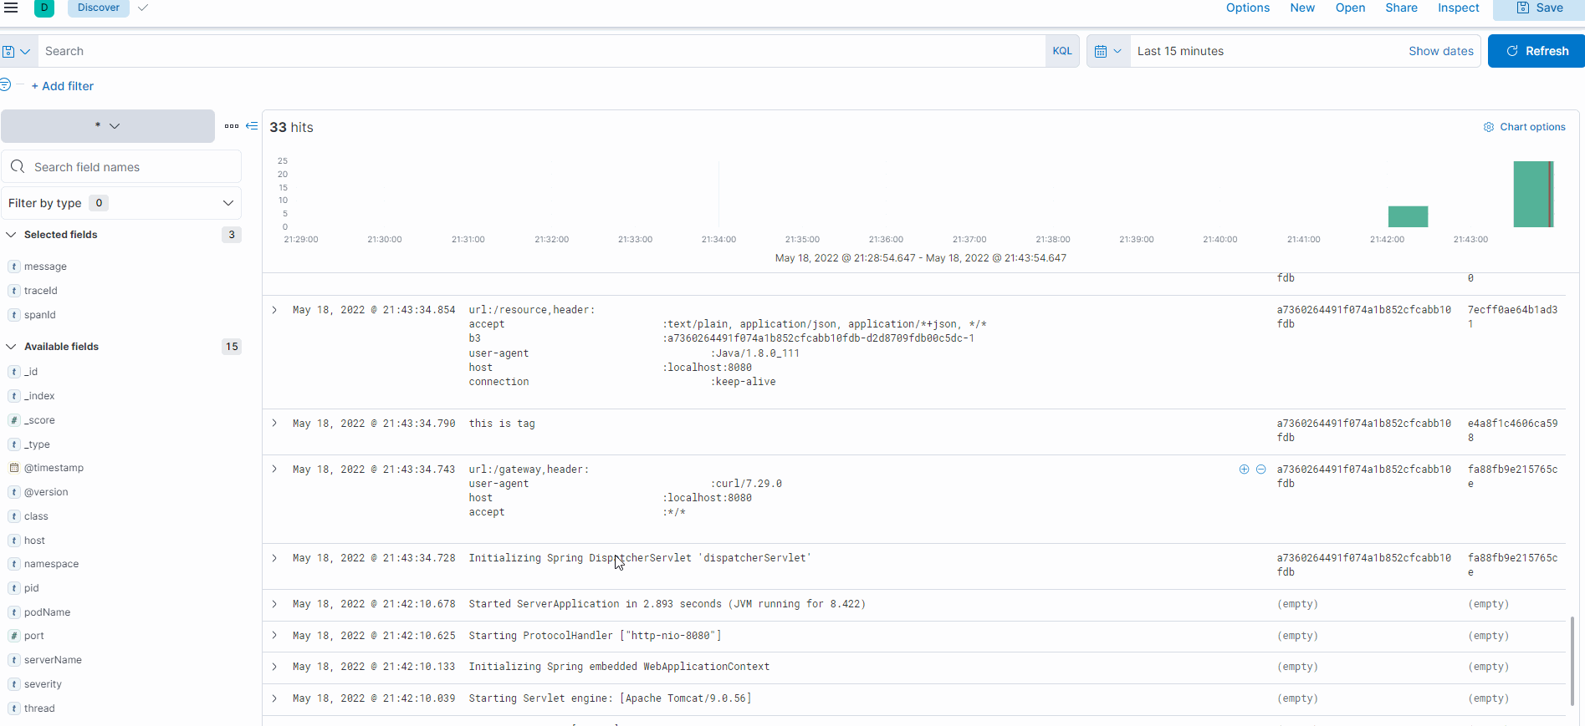
Task: Expand Filter by type dropdown
Action: coord(121,203)
